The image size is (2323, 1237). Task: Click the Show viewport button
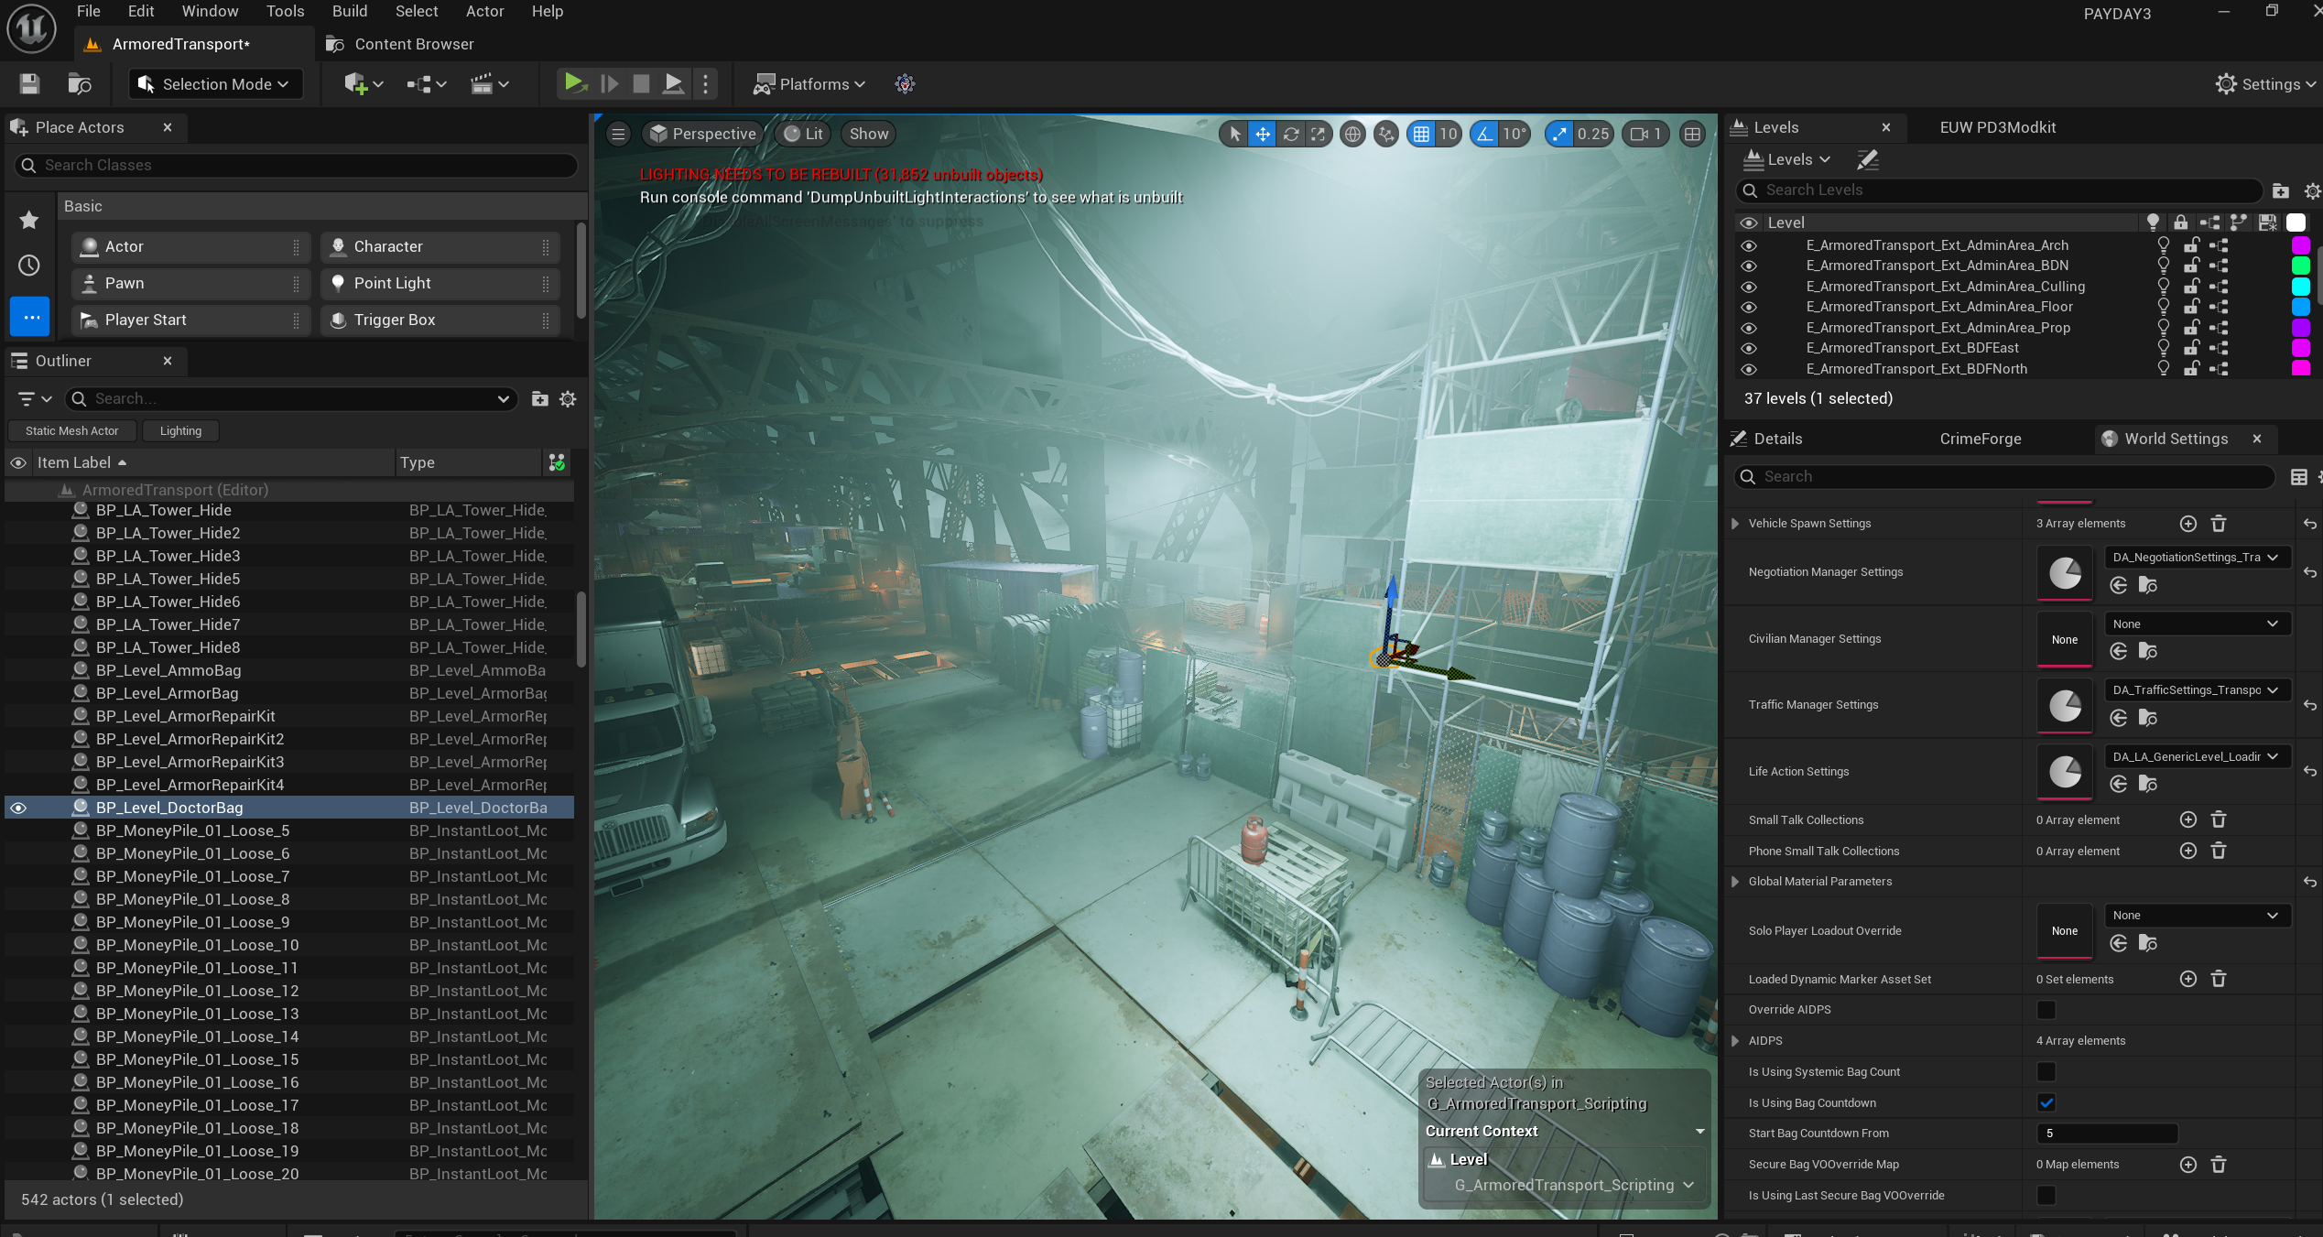[869, 135]
